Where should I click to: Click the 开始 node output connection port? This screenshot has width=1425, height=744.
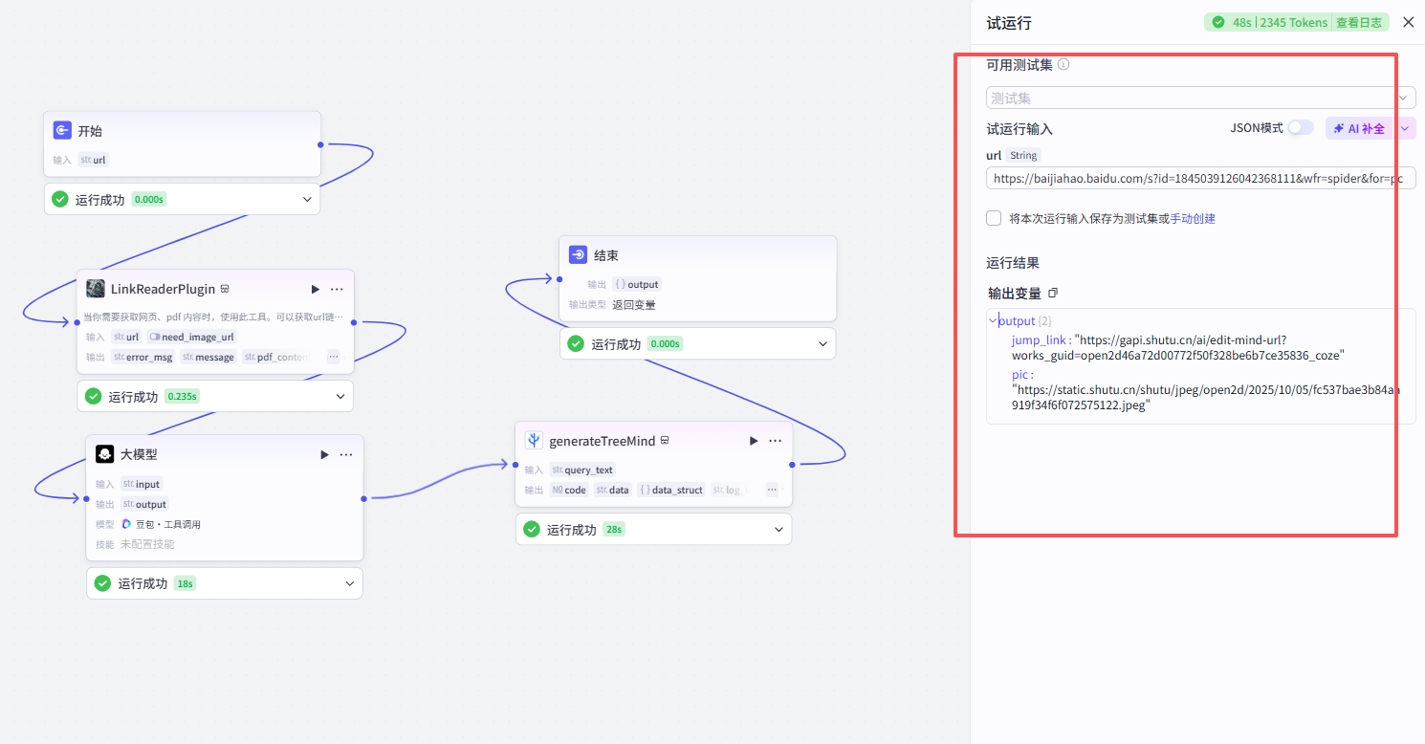(320, 144)
